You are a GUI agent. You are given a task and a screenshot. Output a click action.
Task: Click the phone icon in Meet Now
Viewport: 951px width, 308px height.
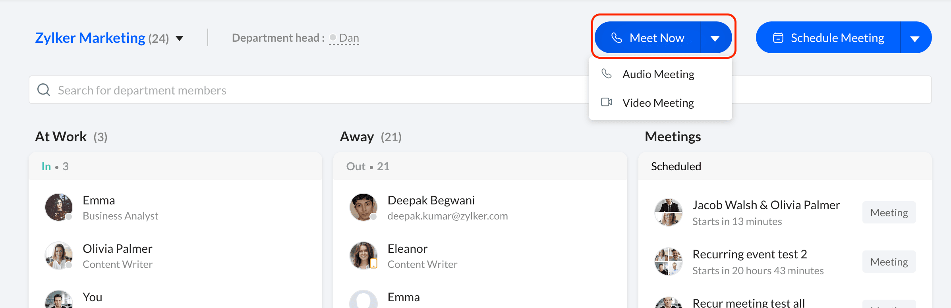pos(617,38)
